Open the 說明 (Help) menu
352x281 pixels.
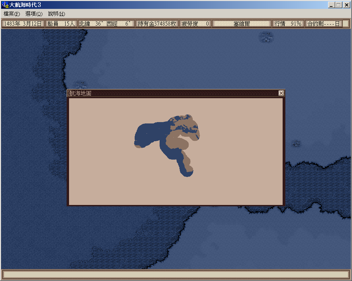(56, 14)
